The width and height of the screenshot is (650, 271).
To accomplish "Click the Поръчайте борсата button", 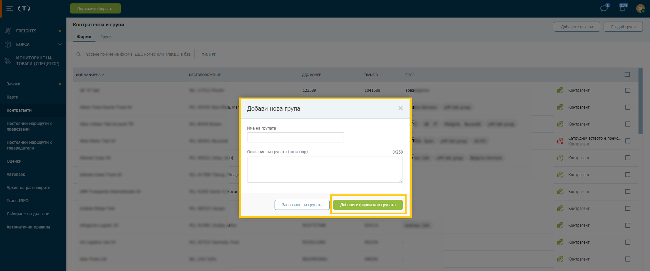I will [95, 8].
